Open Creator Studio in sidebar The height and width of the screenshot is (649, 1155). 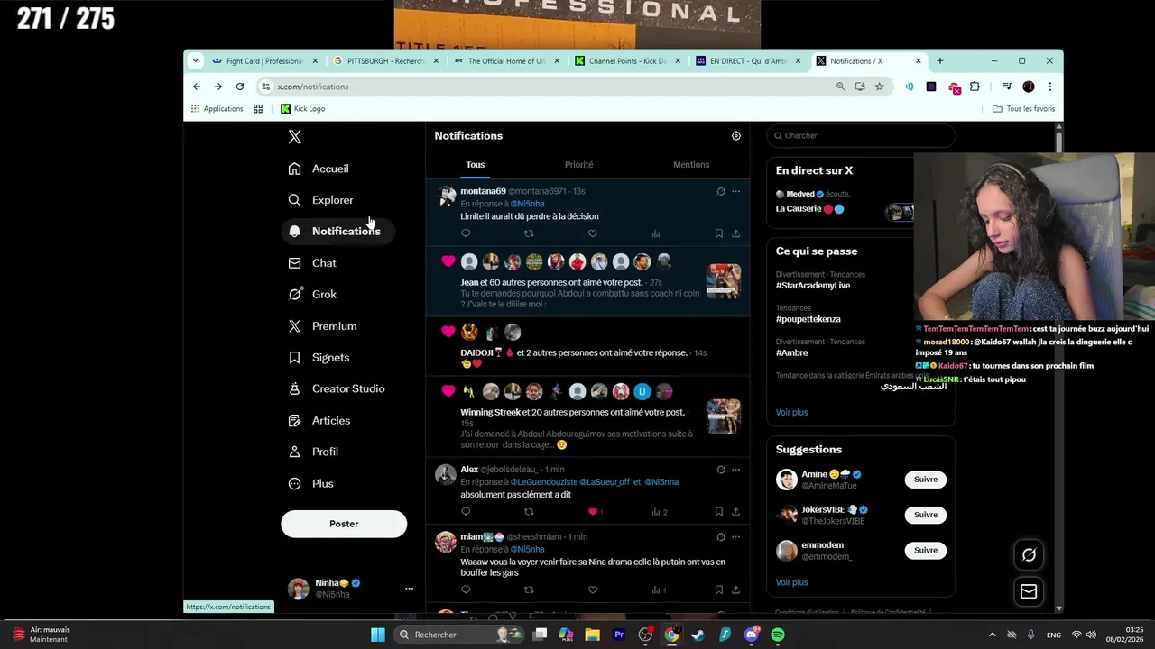tap(337, 388)
